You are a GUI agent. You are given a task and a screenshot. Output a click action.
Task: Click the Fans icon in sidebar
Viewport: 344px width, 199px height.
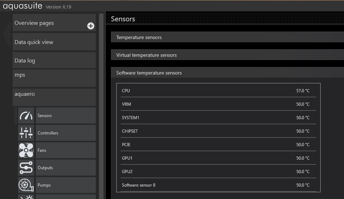[26, 150]
